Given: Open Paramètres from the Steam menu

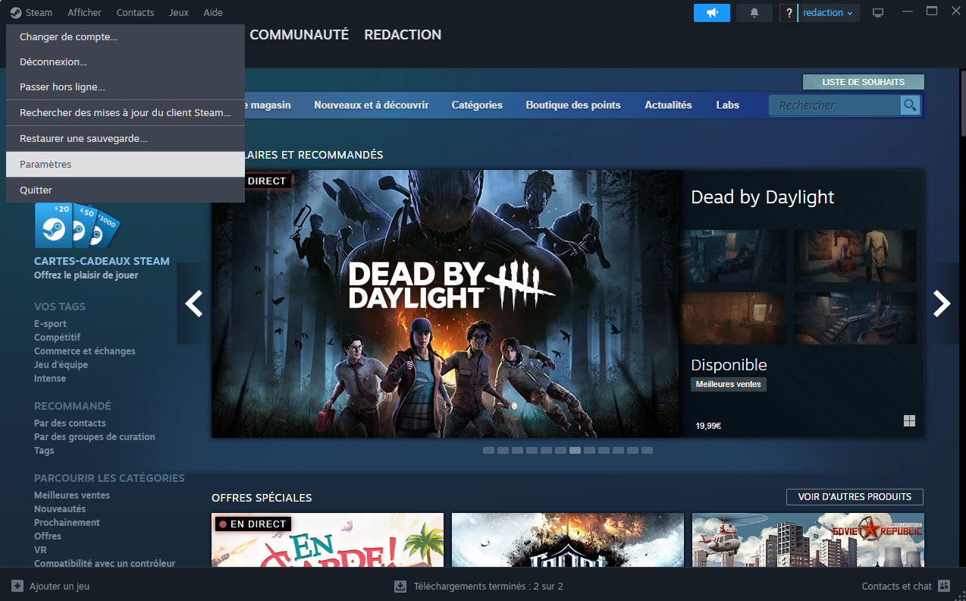Looking at the screenshot, I should (125, 164).
